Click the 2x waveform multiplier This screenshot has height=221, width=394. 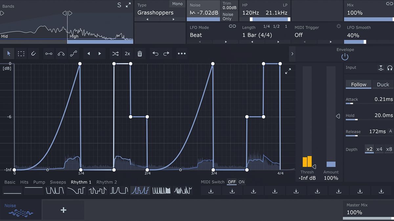[127, 53]
